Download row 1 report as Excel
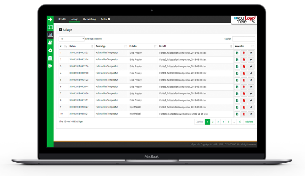305x176 pixels. click(237, 53)
